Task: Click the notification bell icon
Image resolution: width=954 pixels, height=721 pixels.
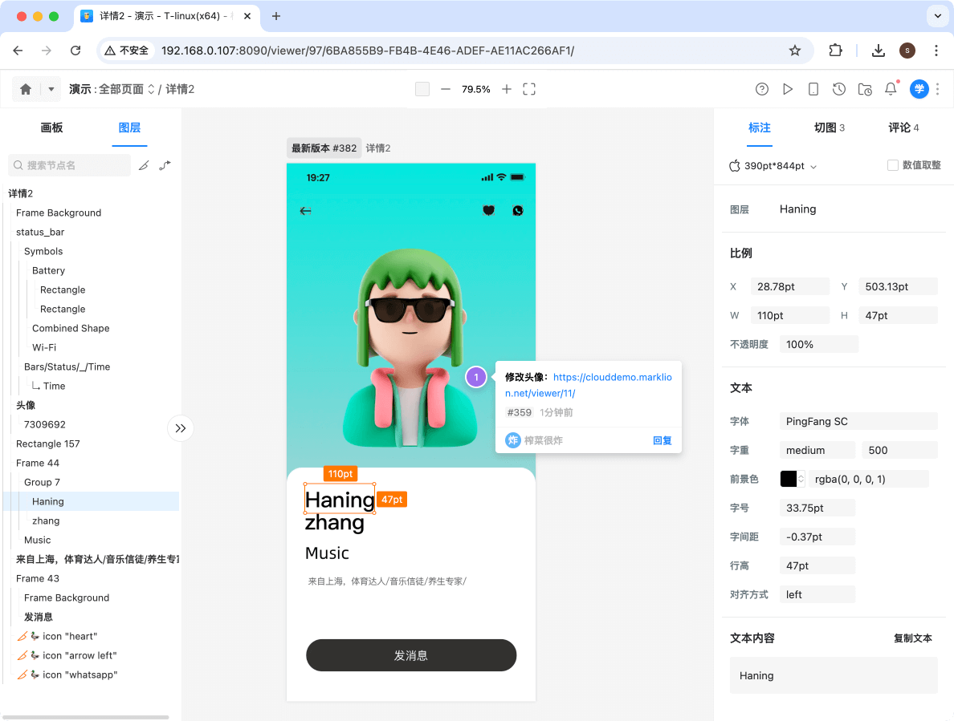Action: pos(891,89)
